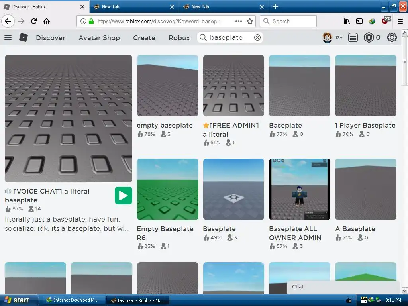Screen dimensions: 408x306
Task: Go back with the browser back arrow
Action: 8,21
